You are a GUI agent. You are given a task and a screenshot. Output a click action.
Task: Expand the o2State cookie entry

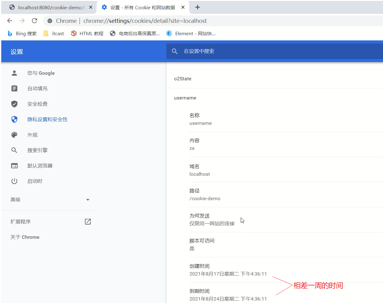pyautogui.click(x=183, y=79)
